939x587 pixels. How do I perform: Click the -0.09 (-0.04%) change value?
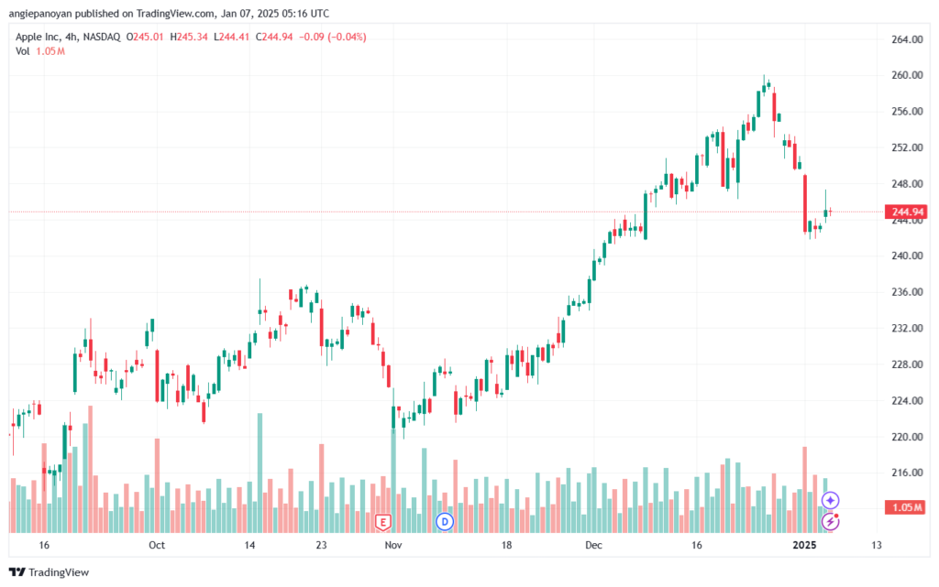click(332, 37)
